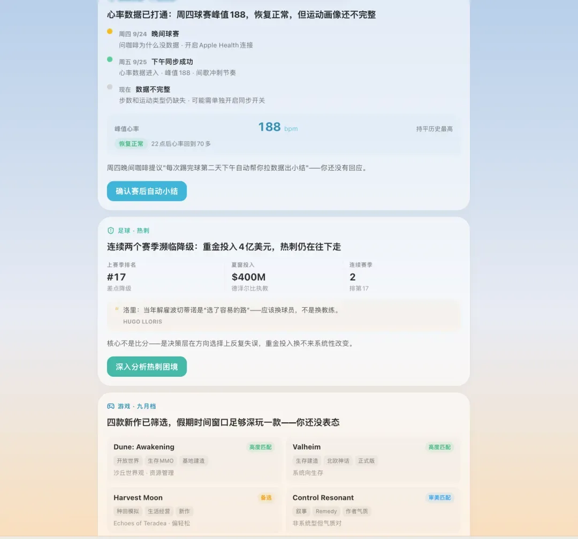
Task: Click the Echoes of Teradea description
Action: (151, 523)
